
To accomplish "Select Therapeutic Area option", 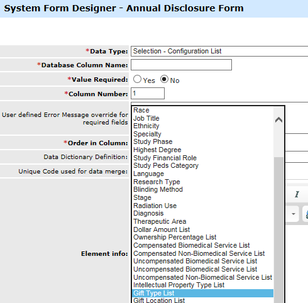I will tap(203, 221).
